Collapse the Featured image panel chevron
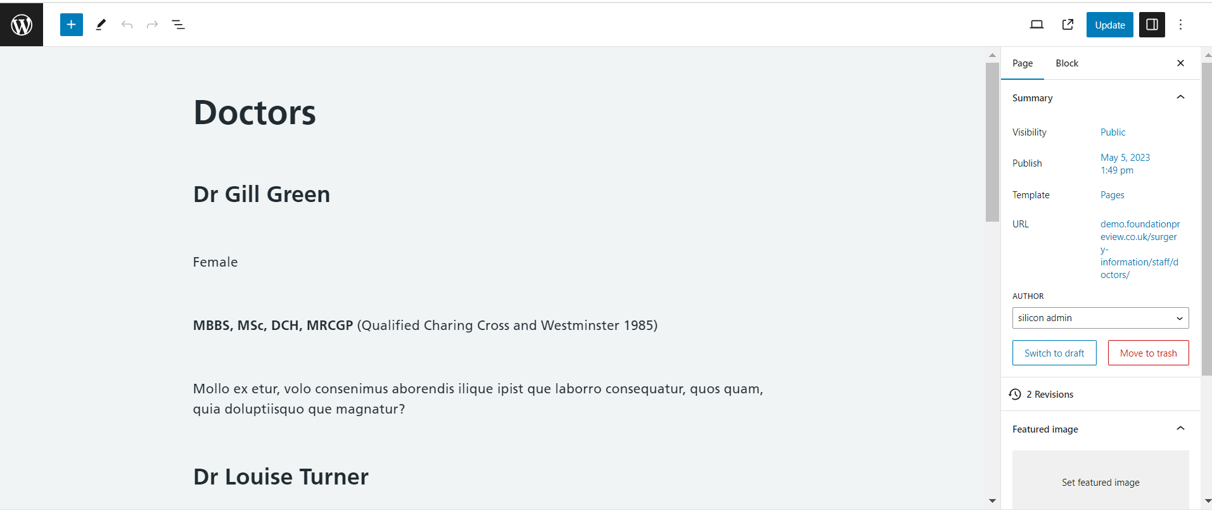The height and width of the screenshot is (513, 1212). (1180, 429)
